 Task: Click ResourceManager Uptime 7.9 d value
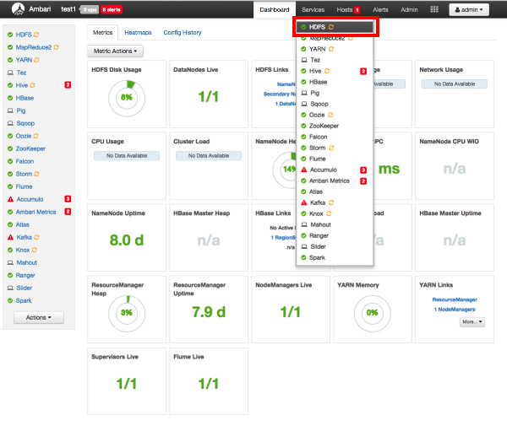click(x=209, y=312)
